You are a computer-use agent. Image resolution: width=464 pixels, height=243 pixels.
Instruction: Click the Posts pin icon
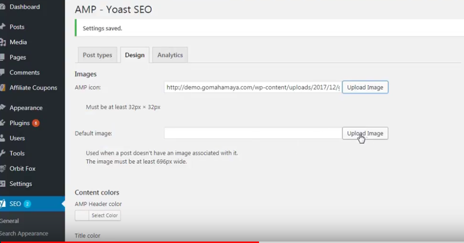tap(2, 27)
